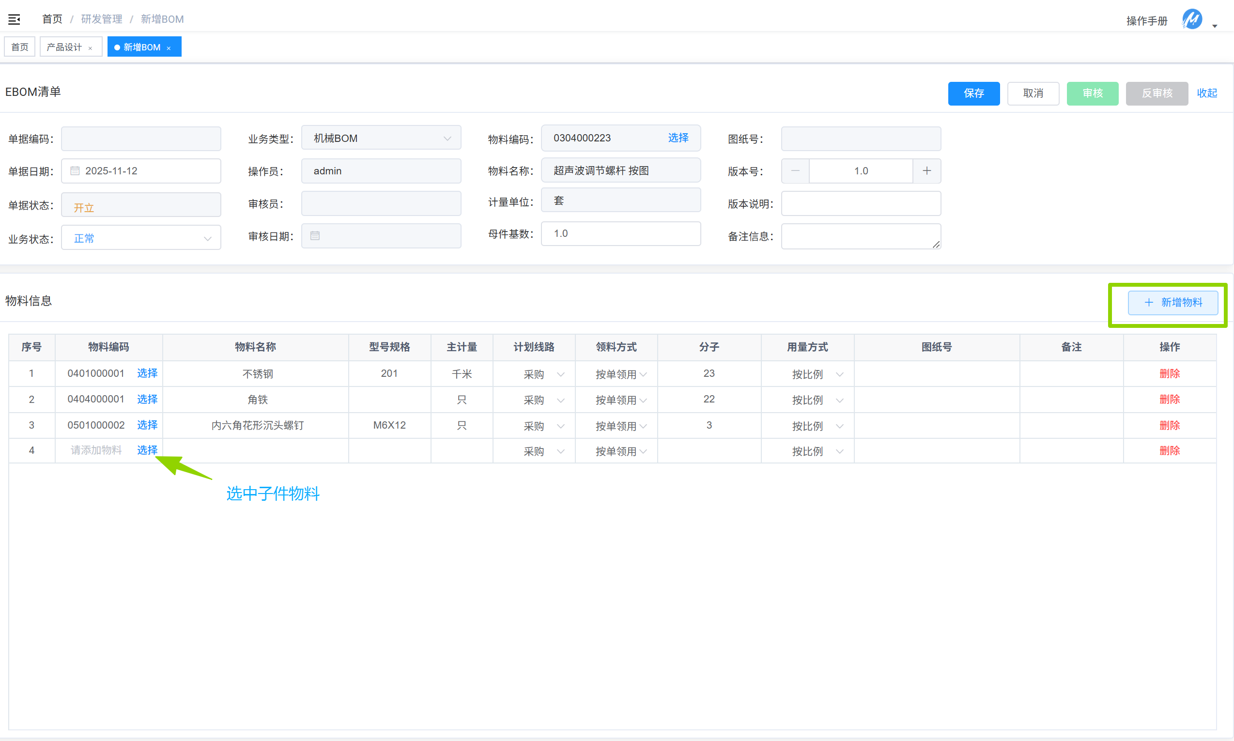The image size is (1234, 741).
Task: Click calendar icon in 审核日期 field
Action: pyautogui.click(x=315, y=236)
